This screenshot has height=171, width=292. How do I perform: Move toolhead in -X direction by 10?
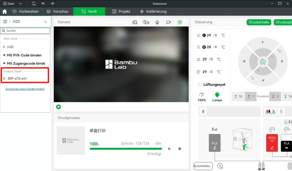click(244, 62)
